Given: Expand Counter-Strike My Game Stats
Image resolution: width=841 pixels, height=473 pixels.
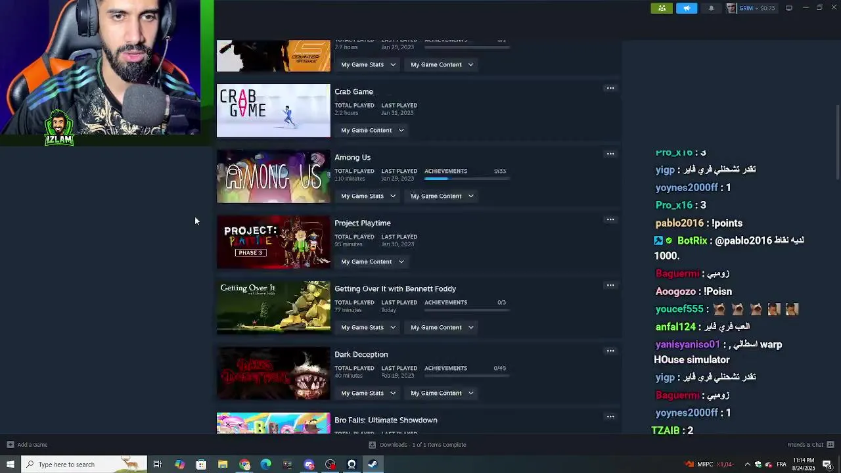Looking at the screenshot, I should click(368, 64).
